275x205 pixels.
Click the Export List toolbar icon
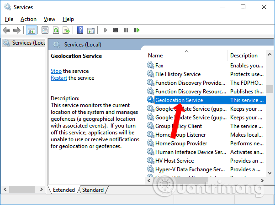(x=66, y=30)
